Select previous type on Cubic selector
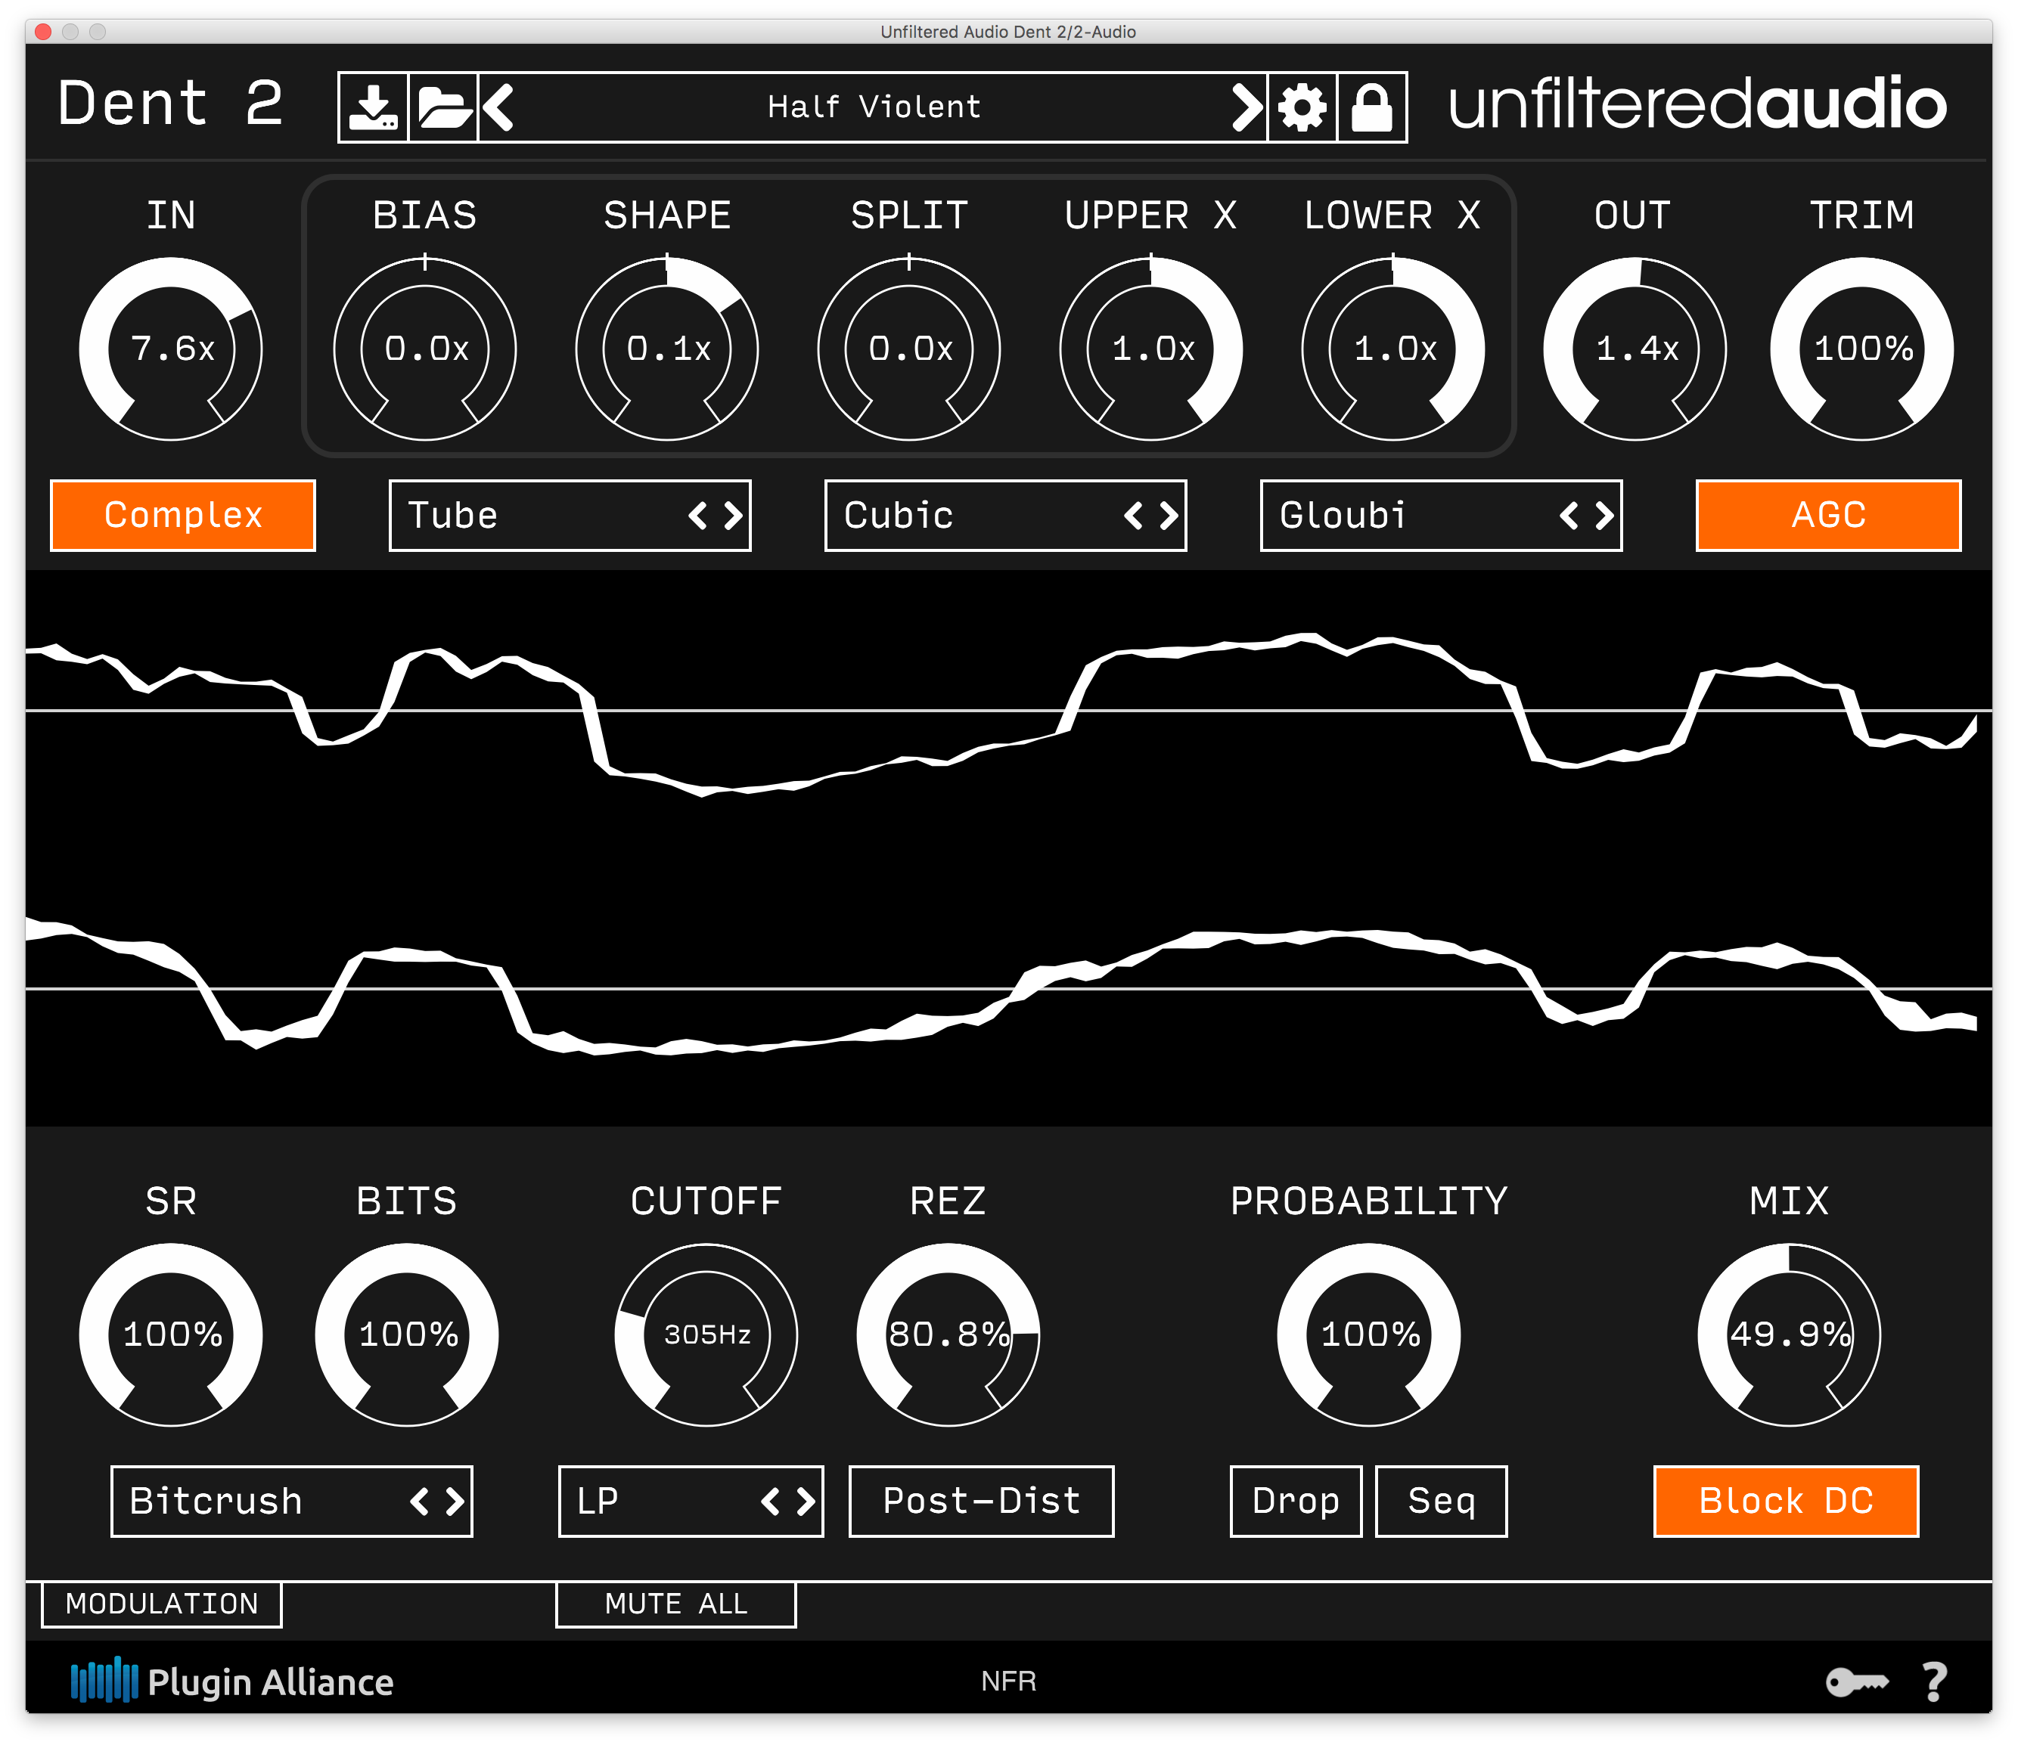The height and width of the screenshot is (1745, 2018). (1133, 516)
